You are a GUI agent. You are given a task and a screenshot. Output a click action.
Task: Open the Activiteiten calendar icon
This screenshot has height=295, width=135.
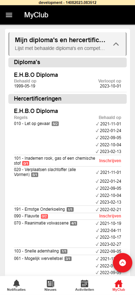pyautogui.click(x=85, y=283)
